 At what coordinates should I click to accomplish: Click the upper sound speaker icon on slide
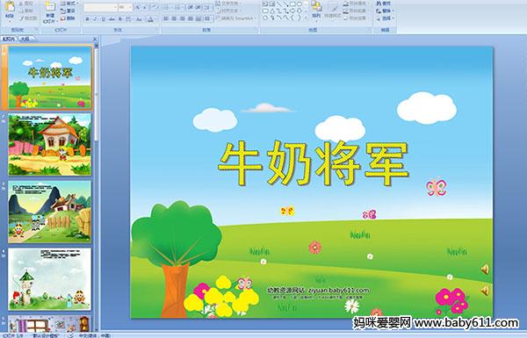[485, 270]
